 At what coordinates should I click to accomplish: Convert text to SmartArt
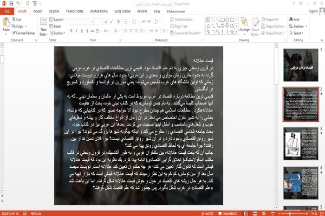(x=186, y=33)
